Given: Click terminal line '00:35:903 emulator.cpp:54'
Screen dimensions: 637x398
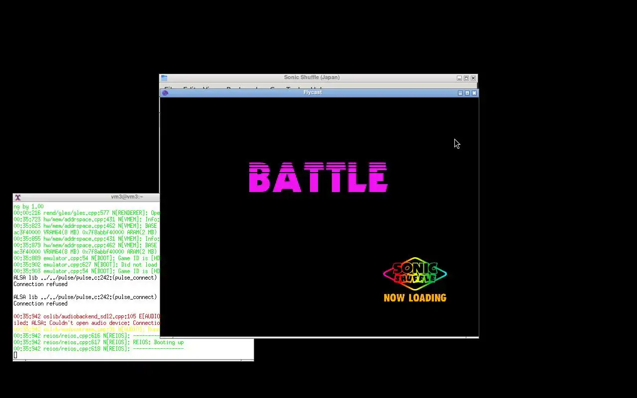Looking at the screenshot, I should tap(87, 271).
